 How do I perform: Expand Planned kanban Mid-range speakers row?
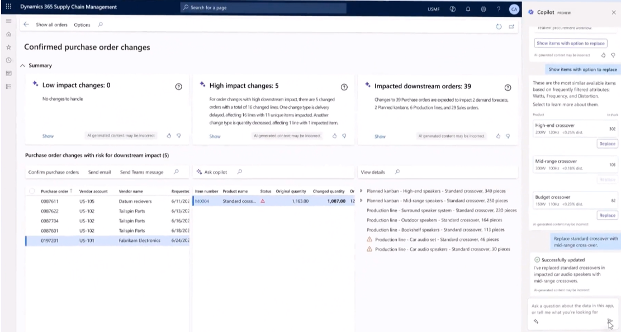pos(361,201)
